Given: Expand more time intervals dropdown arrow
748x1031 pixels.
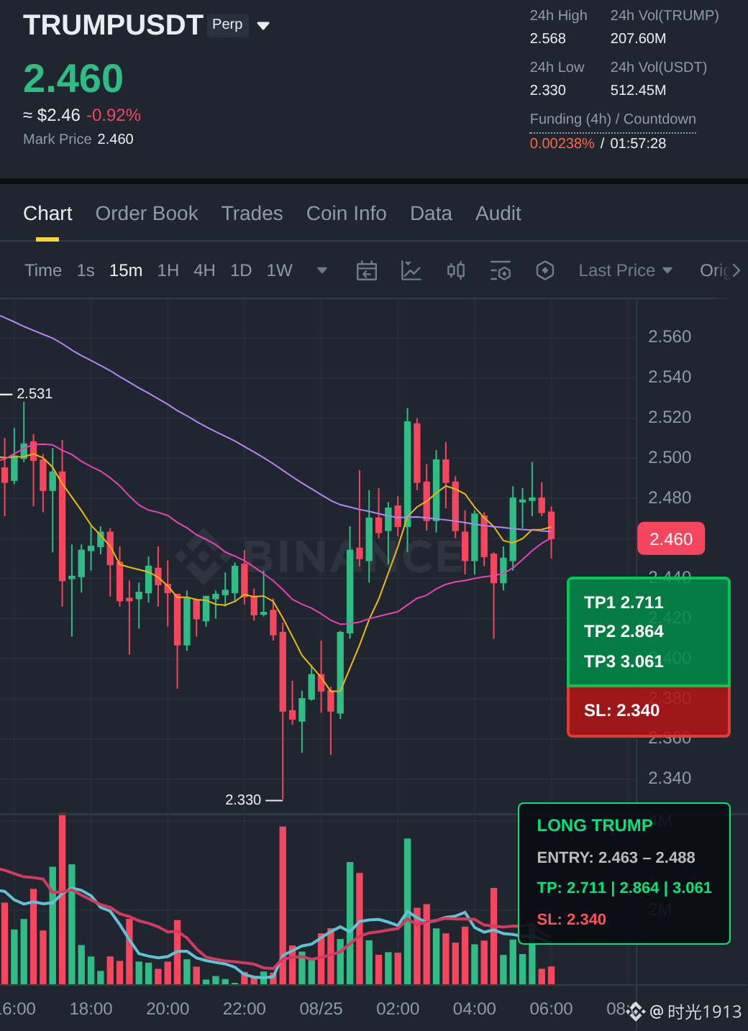Looking at the screenshot, I should 322,270.
